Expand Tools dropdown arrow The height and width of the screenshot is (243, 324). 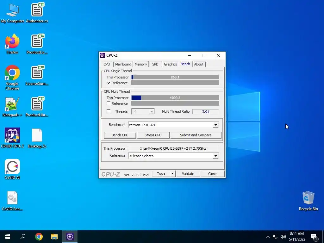pyautogui.click(x=172, y=174)
